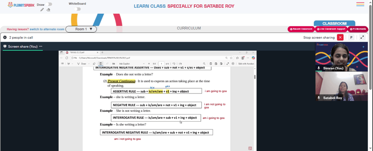Click Edit with Acrobat button
Viewport: 373px width, 151px height.
(x=246, y=64)
